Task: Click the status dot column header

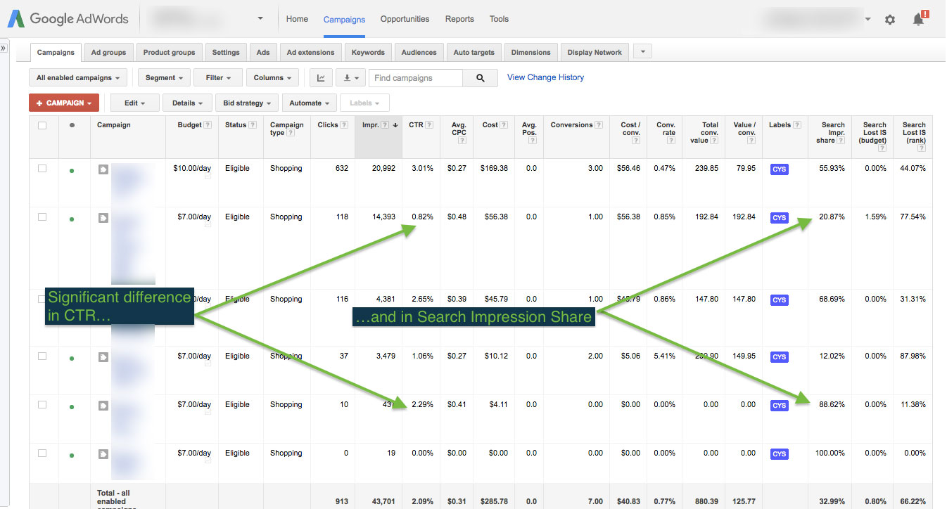Action: pyautogui.click(x=71, y=126)
